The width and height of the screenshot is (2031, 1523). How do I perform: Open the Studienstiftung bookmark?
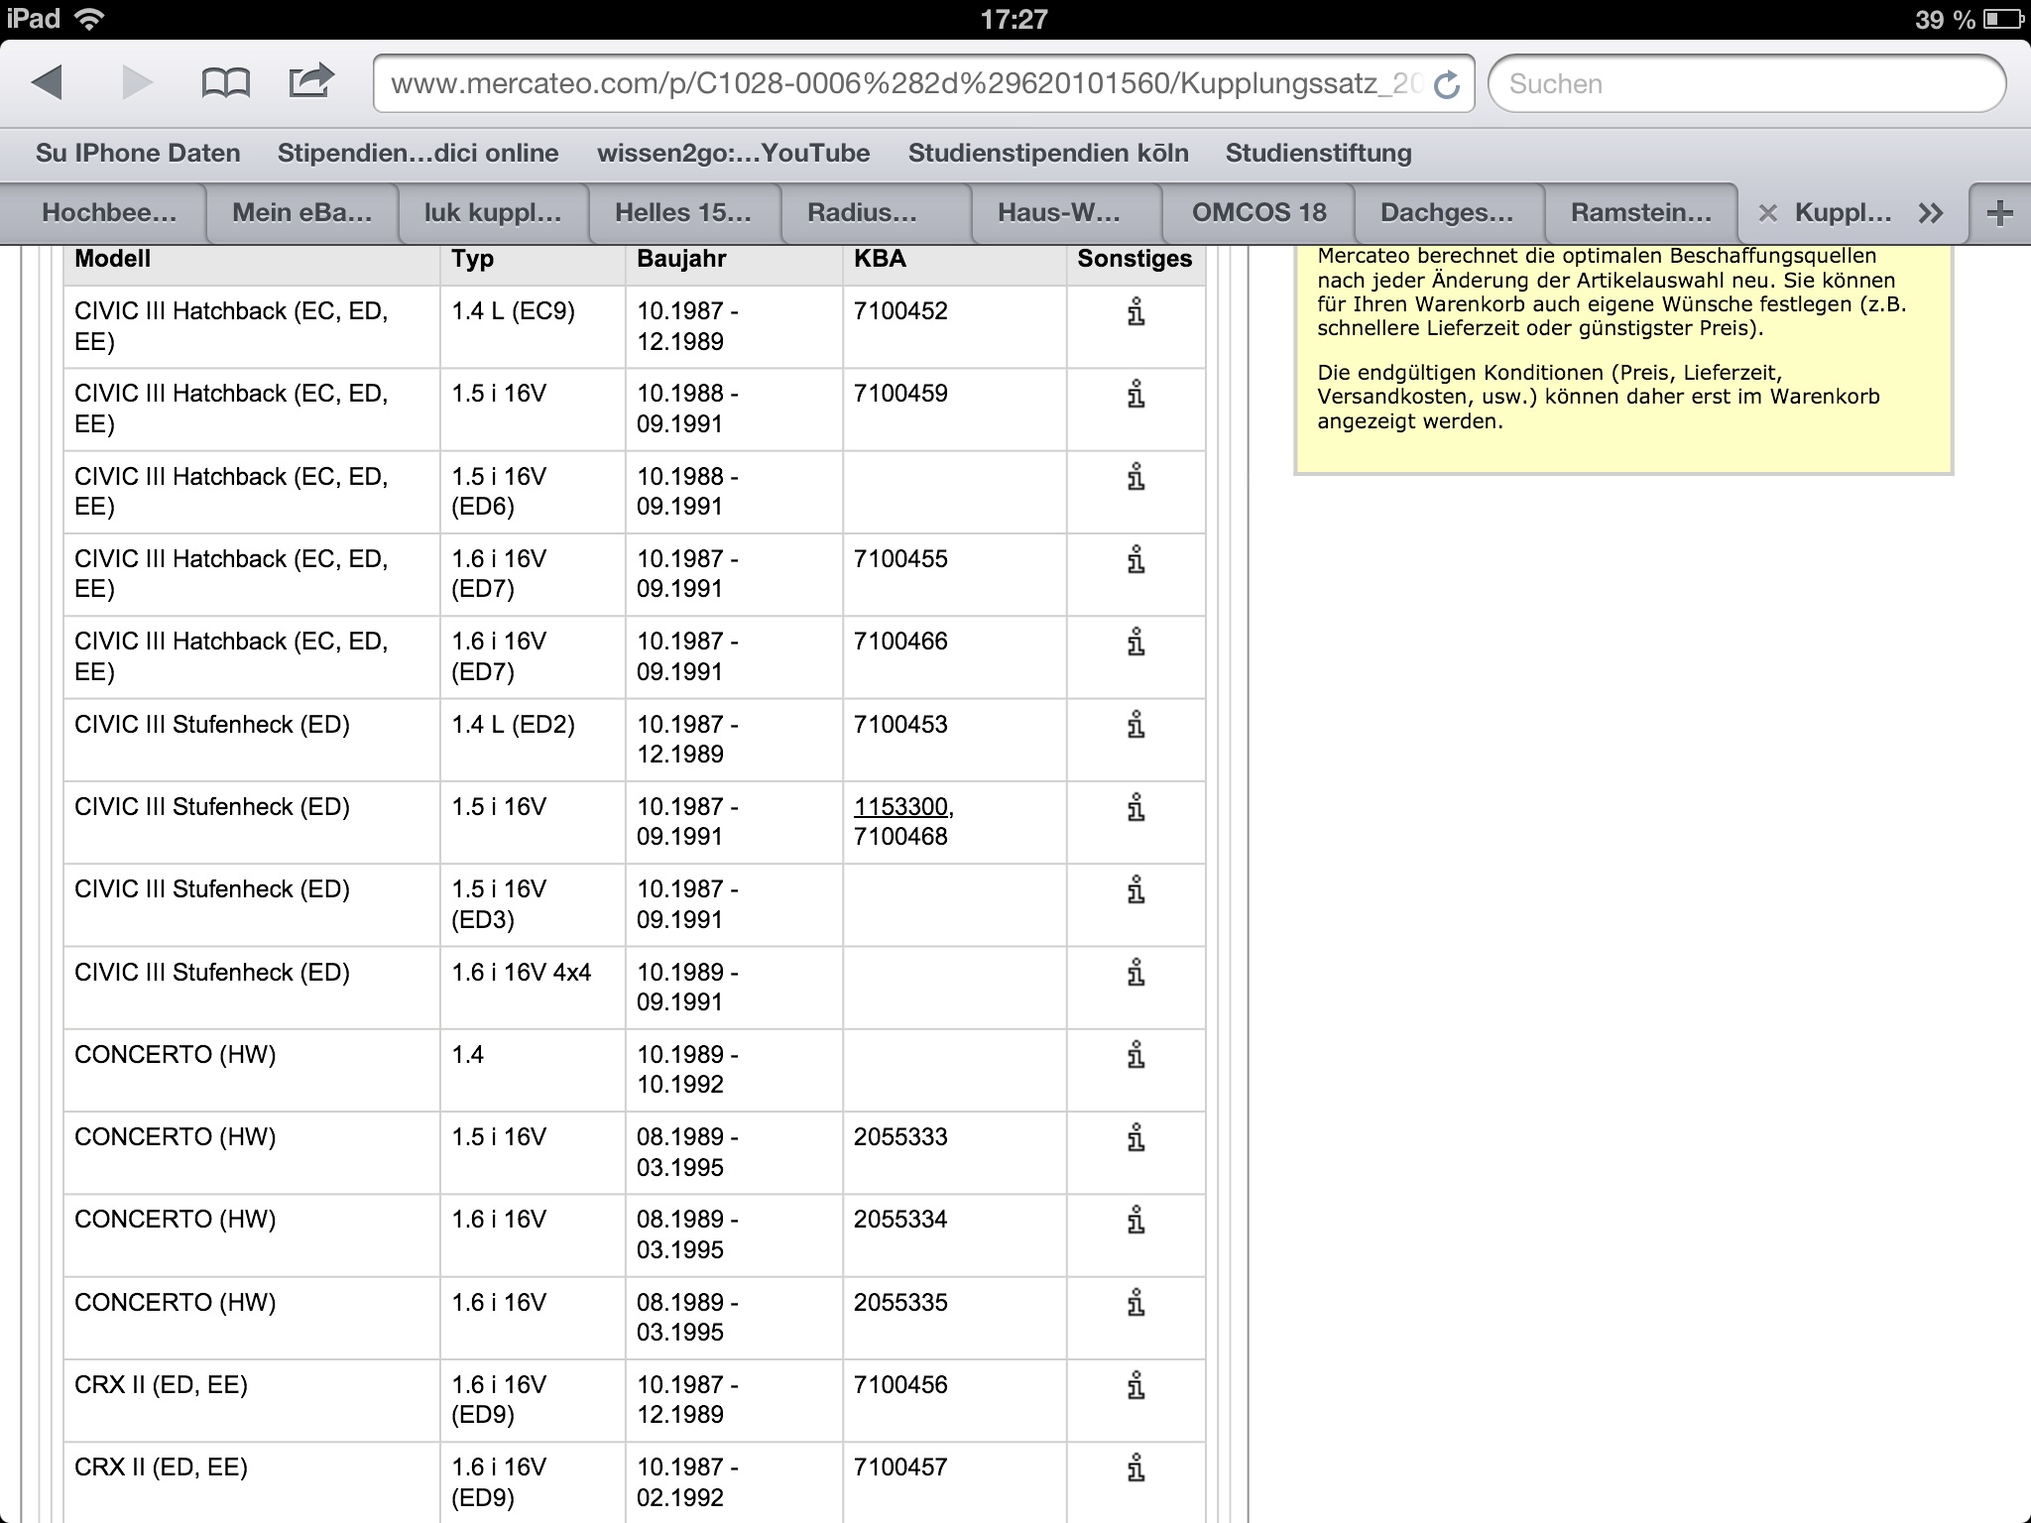[x=1318, y=153]
